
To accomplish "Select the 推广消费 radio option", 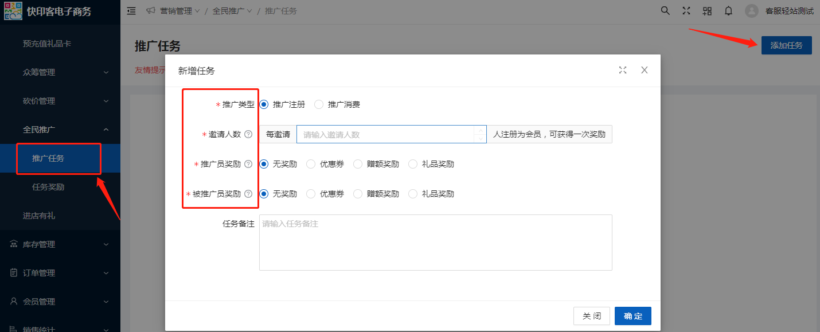I will [x=319, y=104].
